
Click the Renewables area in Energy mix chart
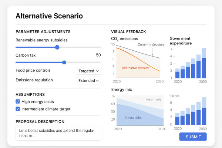(134, 118)
